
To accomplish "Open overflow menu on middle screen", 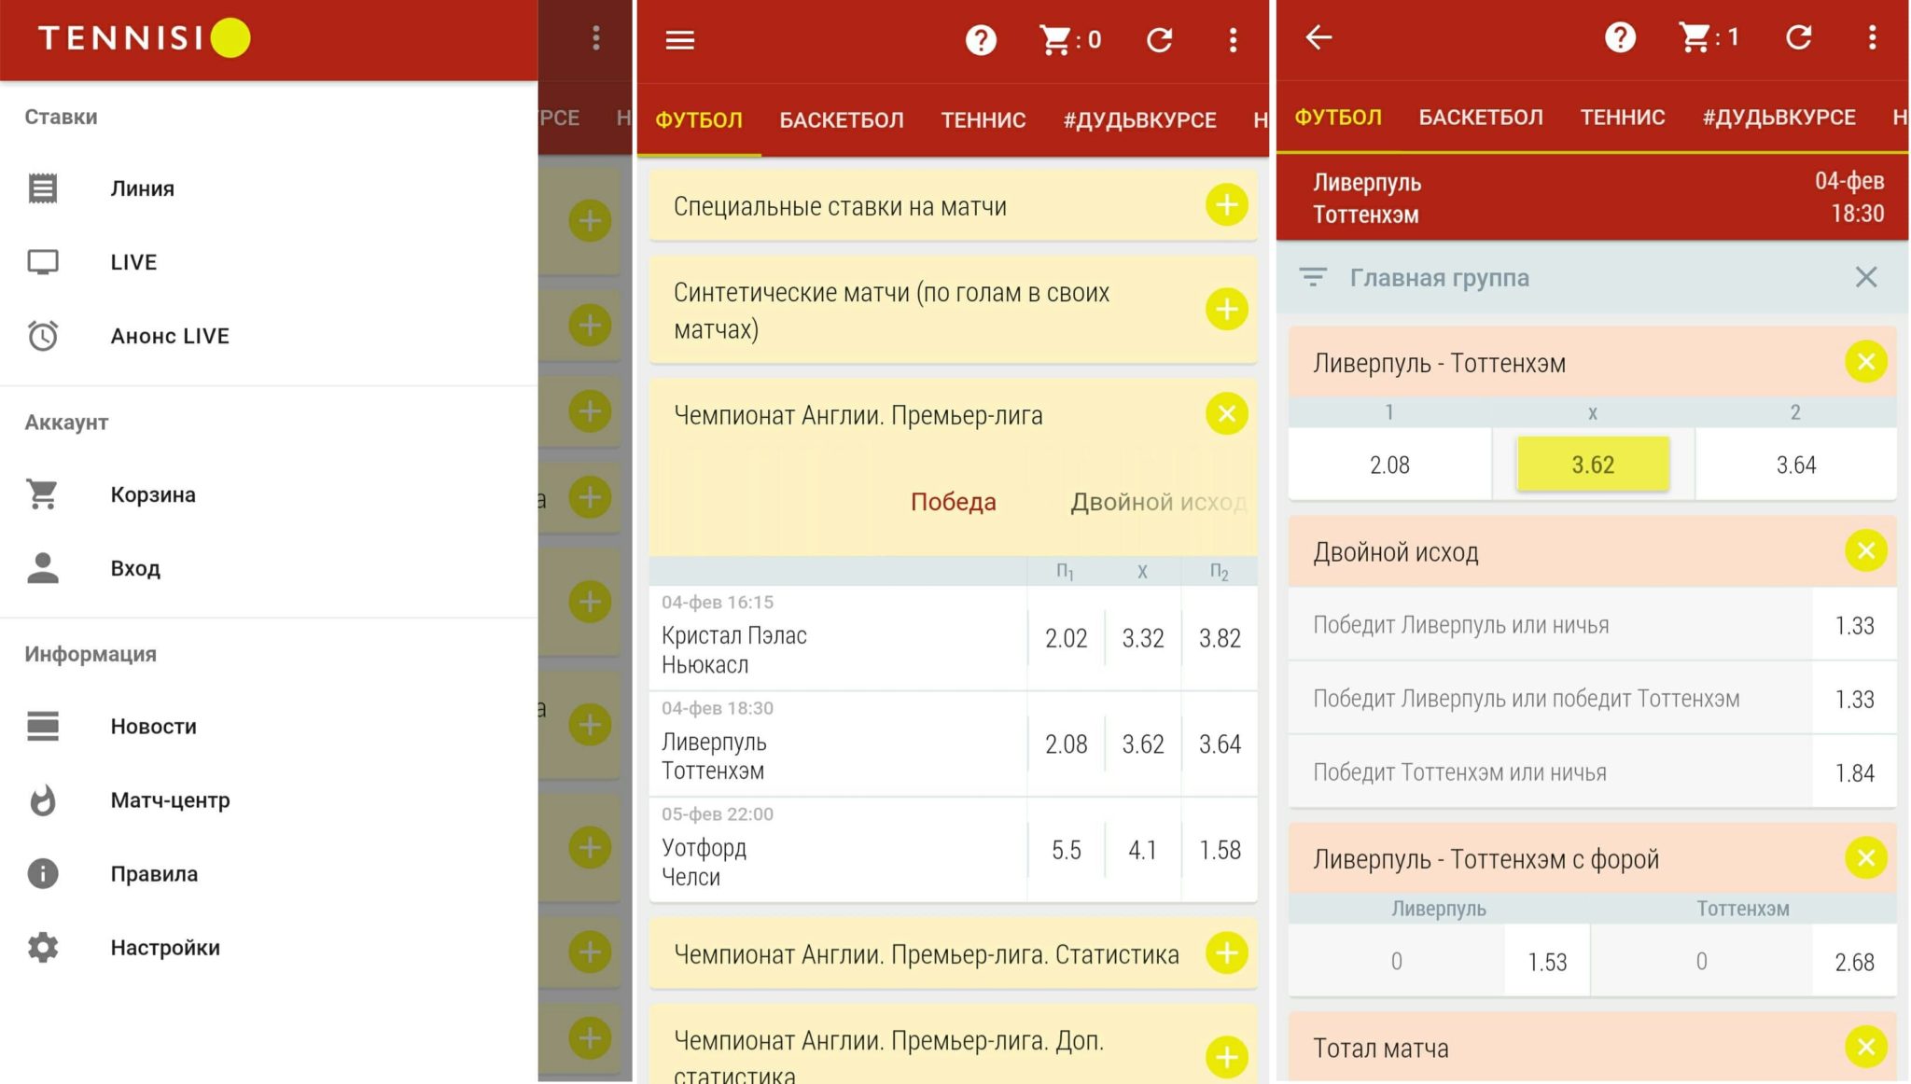I will coord(1233,40).
